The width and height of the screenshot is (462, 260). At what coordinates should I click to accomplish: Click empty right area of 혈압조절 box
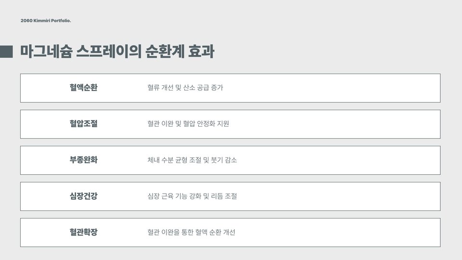(339, 124)
